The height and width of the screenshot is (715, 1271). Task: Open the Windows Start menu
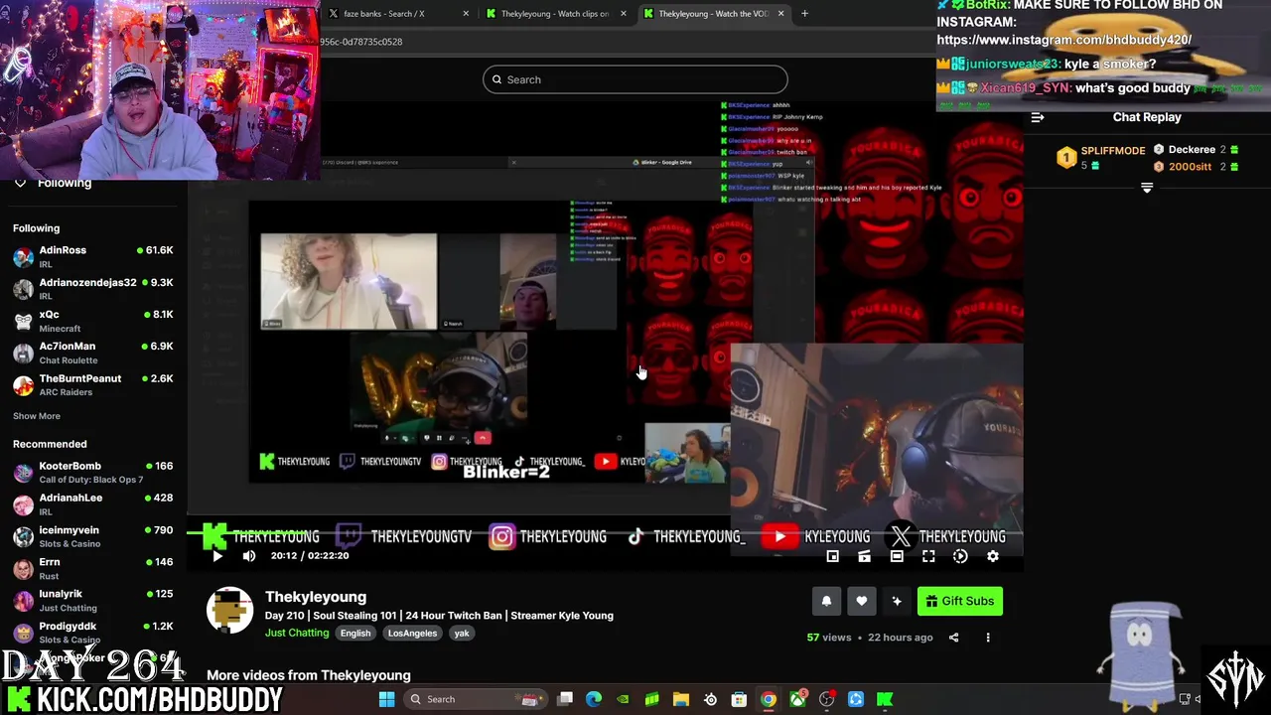(386, 699)
